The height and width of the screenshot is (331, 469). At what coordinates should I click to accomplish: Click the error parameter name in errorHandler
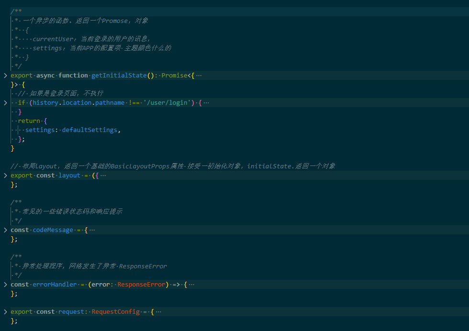coord(100,284)
